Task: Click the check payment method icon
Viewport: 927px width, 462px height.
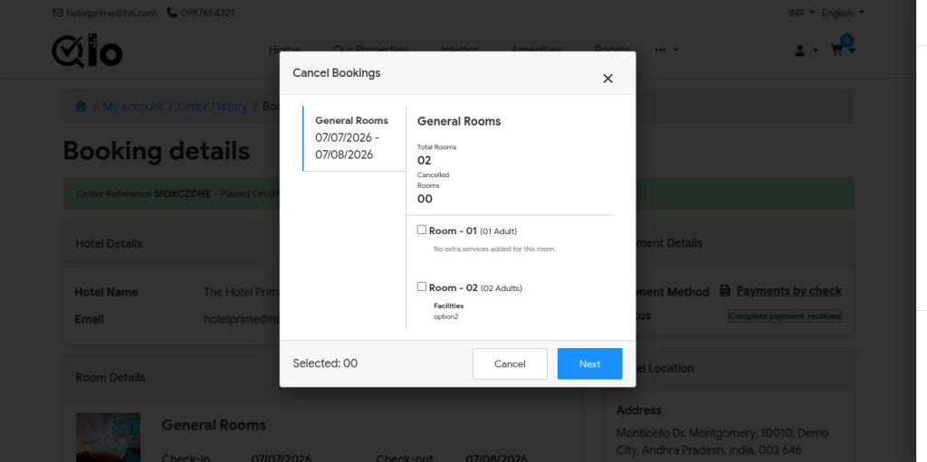Action: tap(725, 290)
